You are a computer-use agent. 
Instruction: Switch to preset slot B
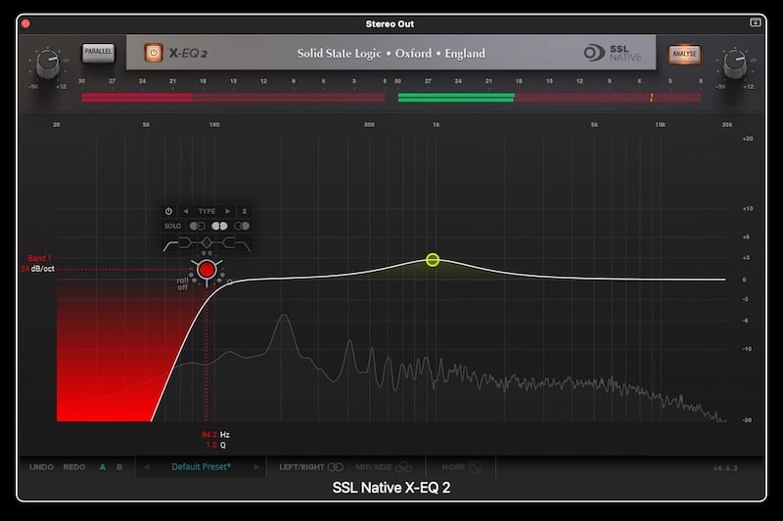click(x=119, y=467)
